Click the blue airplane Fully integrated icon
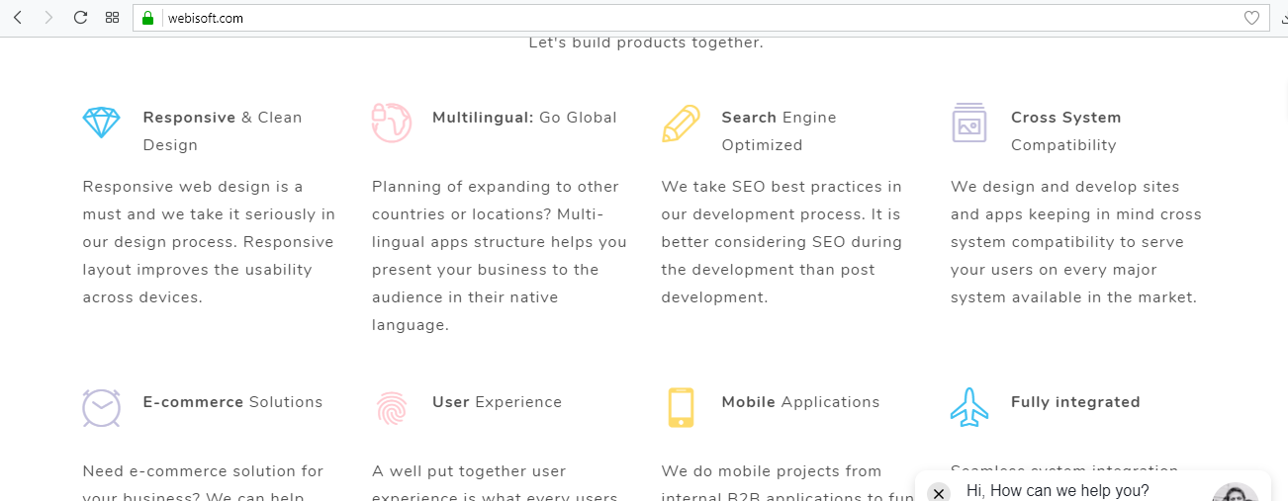This screenshot has height=501, width=1288. [969, 407]
